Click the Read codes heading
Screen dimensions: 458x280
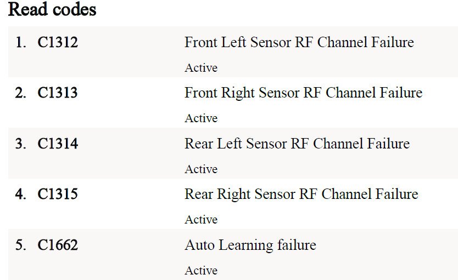(x=52, y=9)
